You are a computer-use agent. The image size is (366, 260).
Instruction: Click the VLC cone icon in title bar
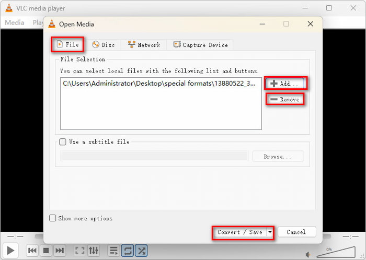(x=9, y=8)
